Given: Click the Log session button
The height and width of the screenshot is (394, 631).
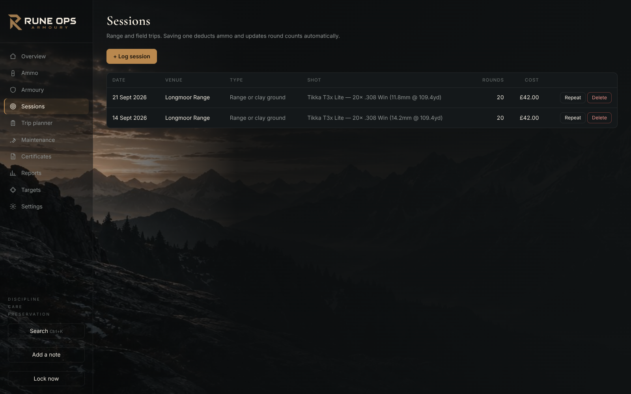Looking at the screenshot, I should coord(132,56).
